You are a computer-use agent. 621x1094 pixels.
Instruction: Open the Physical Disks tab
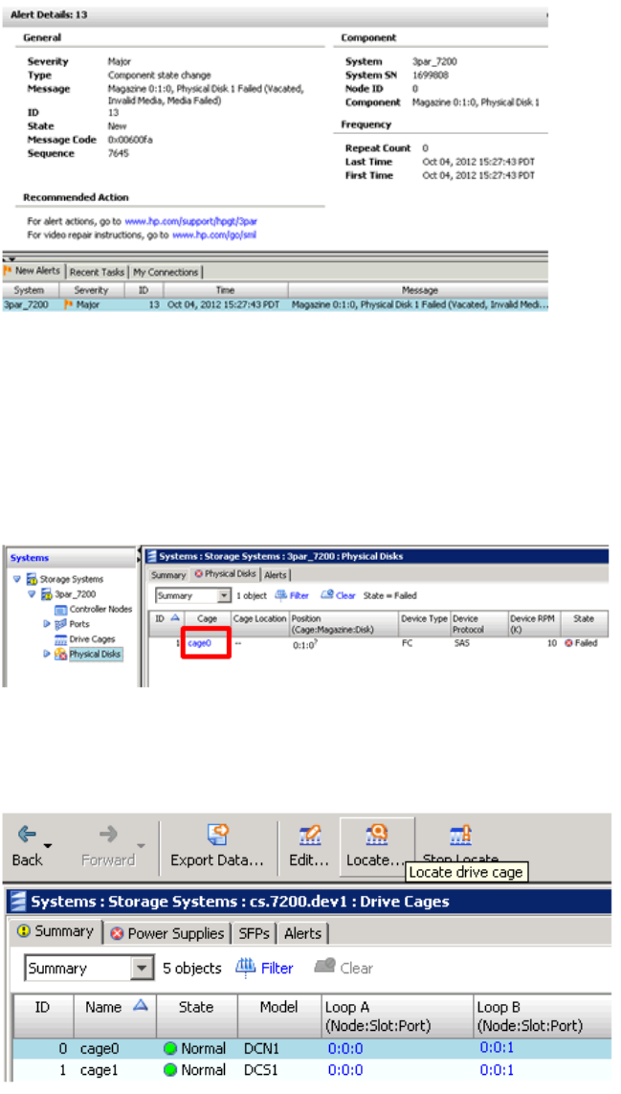[225, 574]
